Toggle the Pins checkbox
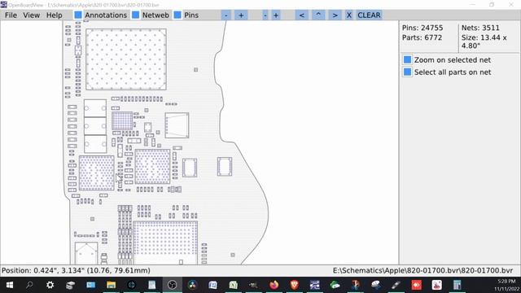This screenshot has height=293, width=521. pyautogui.click(x=177, y=15)
